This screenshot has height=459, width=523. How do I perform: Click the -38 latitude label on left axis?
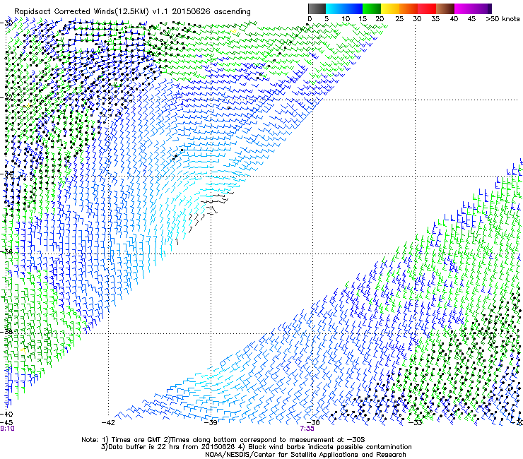(7, 332)
